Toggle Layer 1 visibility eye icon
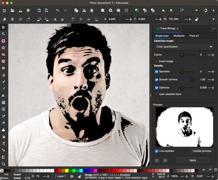218x180 pixels. pyautogui.click(x=72, y=176)
